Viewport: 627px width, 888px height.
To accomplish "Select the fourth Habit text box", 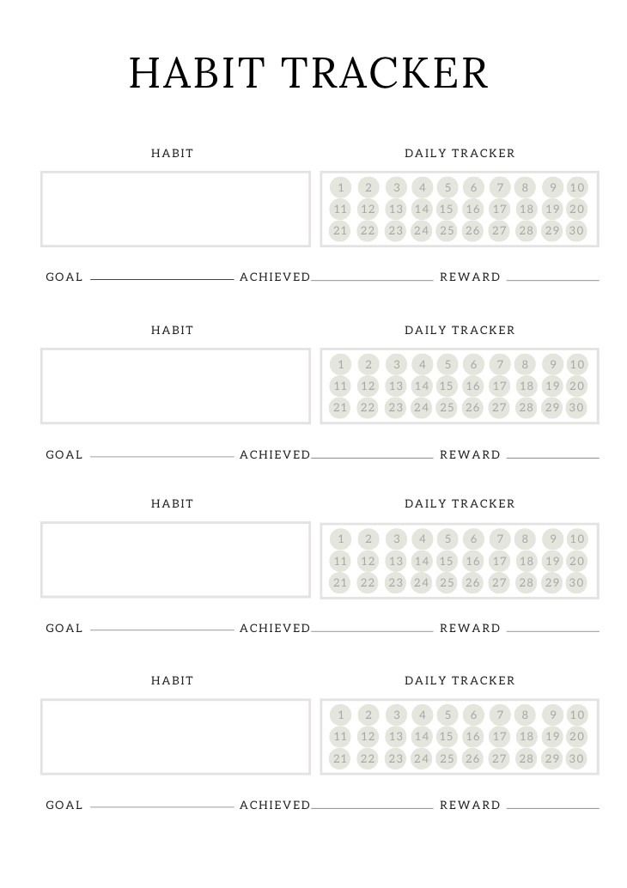I will coord(175,736).
